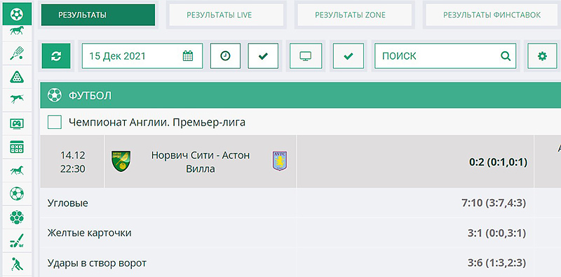Click the soccer ball icon in the ФУТБОЛ header
Screen dimensions: 561x277
point(55,95)
